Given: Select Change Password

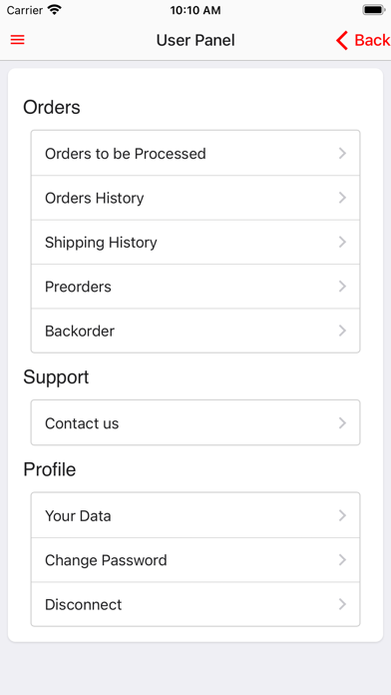Looking at the screenshot, I should (195, 560).
